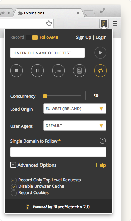The width and height of the screenshot is (131, 221).
Task: Export the recording as .jmx file
Action: pyautogui.click(x=58, y=71)
